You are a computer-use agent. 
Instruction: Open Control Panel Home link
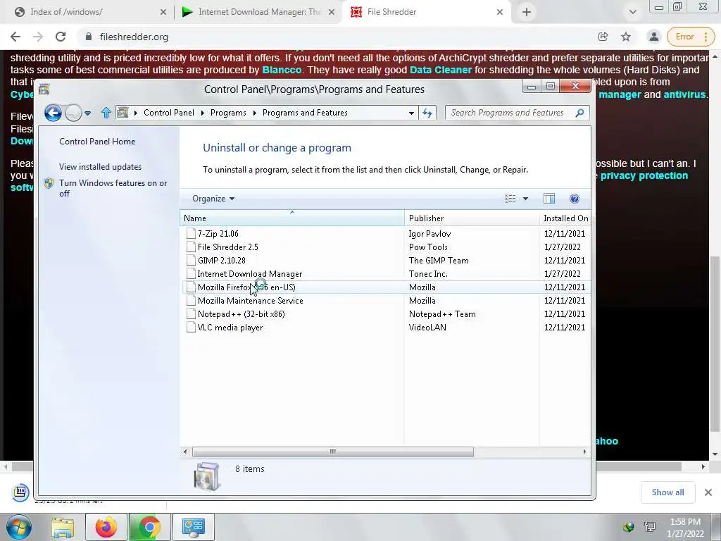point(97,142)
